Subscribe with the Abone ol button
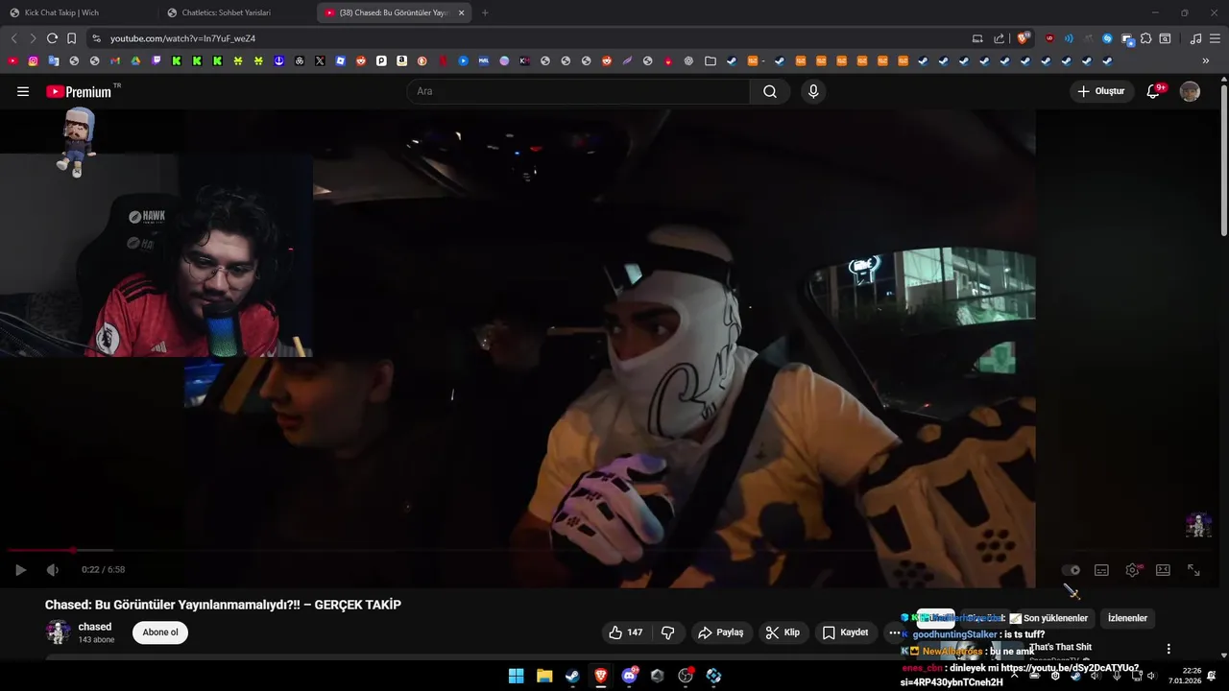1229x691 pixels. 160,632
